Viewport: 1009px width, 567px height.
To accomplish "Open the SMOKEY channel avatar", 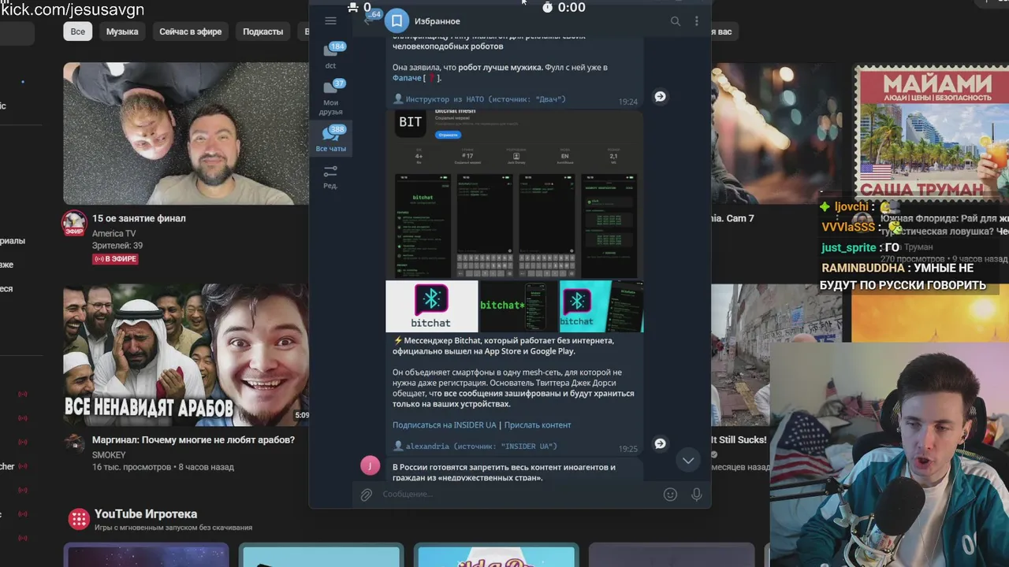I will pyautogui.click(x=75, y=443).
